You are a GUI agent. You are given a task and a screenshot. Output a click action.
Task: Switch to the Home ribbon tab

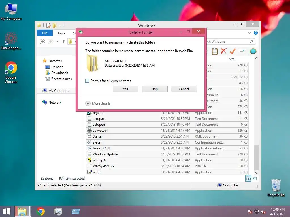61,33
